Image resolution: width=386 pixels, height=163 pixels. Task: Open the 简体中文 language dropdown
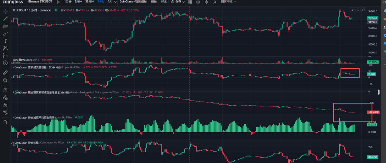pos(228,2)
